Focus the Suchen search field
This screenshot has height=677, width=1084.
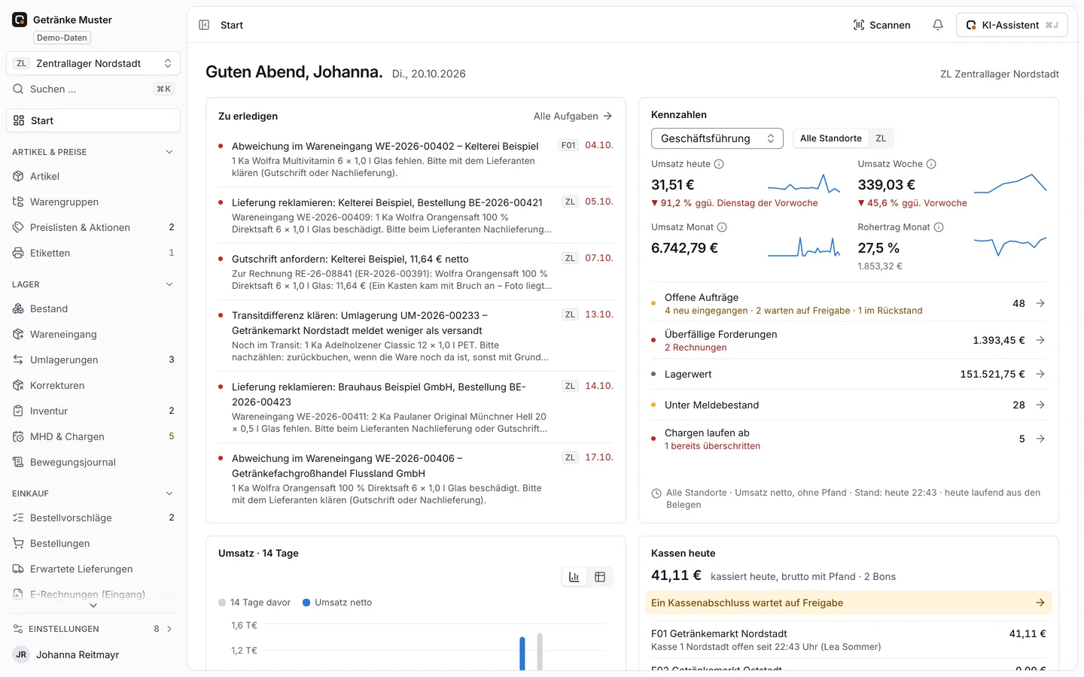click(x=93, y=89)
